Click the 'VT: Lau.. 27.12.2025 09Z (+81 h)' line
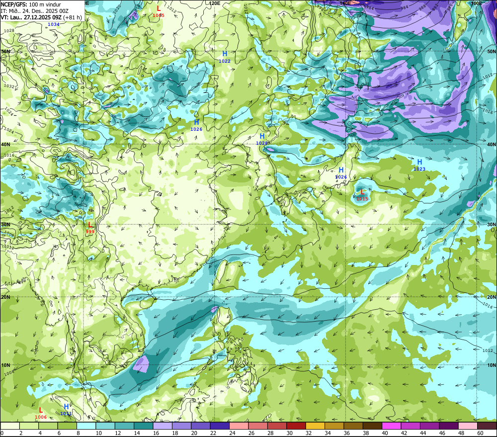 (41, 17)
